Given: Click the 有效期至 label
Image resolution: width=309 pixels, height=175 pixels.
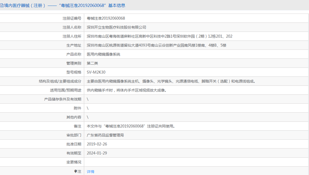Looking at the screenshot, I should (74, 153).
